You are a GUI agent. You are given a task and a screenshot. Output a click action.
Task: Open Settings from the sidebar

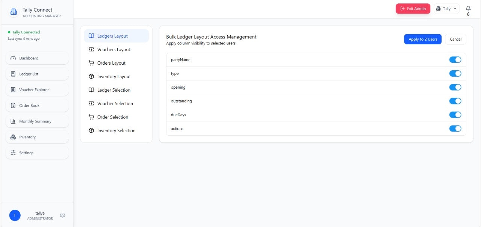[37, 153]
